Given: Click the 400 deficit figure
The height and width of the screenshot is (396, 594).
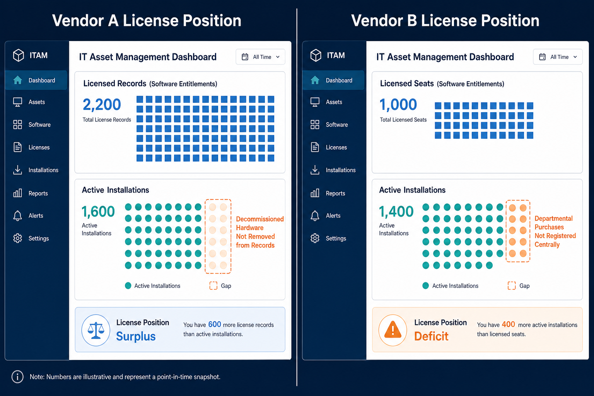Looking at the screenshot, I should (508, 324).
